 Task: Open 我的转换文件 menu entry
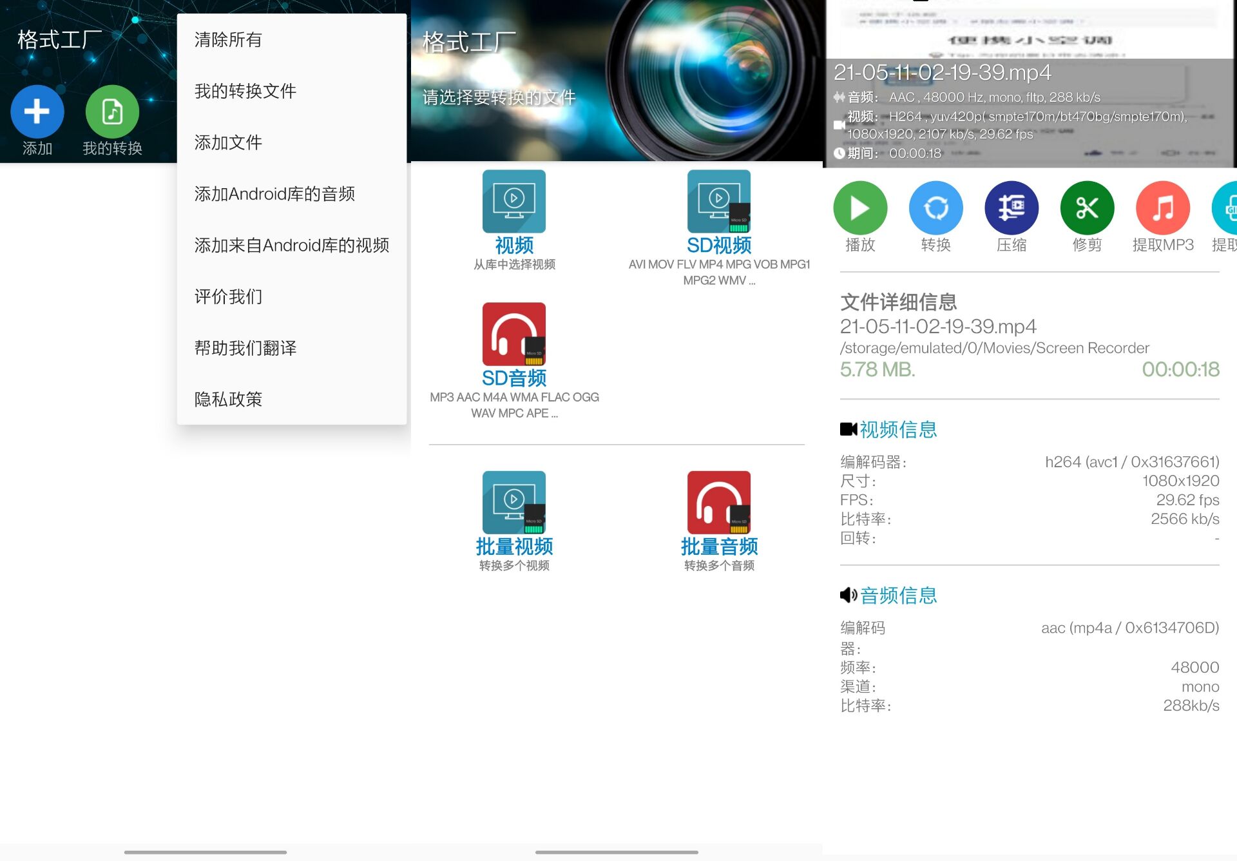tap(245, 92)
